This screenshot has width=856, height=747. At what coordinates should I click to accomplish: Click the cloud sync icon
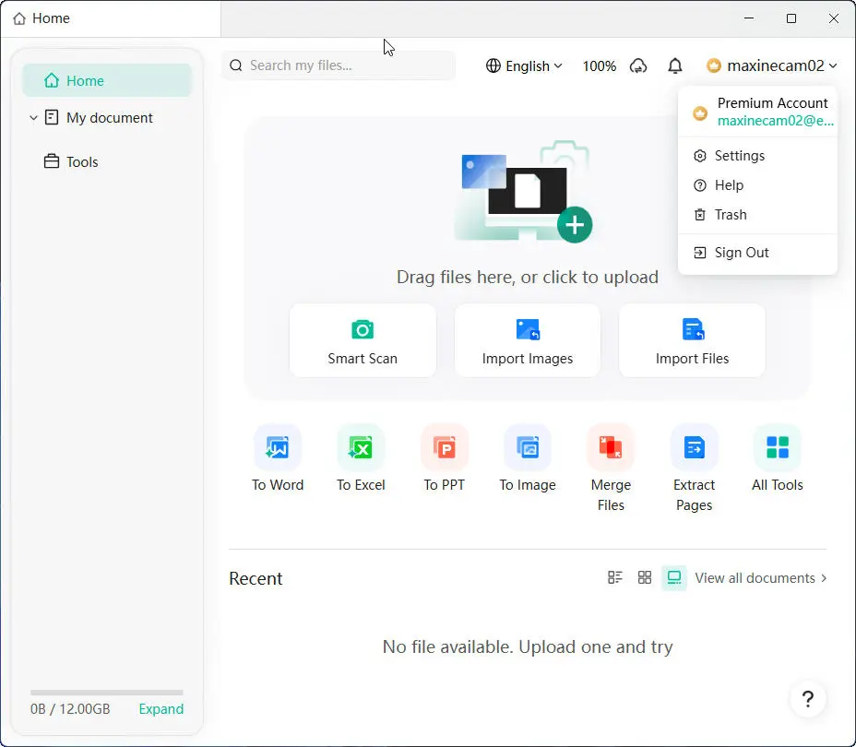tap(638, 66)
